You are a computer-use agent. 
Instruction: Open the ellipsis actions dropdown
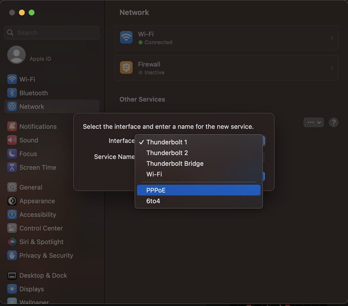[x=314, y=122]
